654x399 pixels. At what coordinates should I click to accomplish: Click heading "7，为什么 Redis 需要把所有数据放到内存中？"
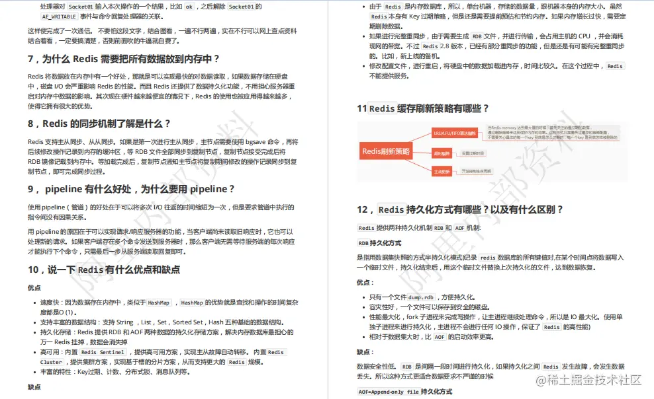(124, 59)
